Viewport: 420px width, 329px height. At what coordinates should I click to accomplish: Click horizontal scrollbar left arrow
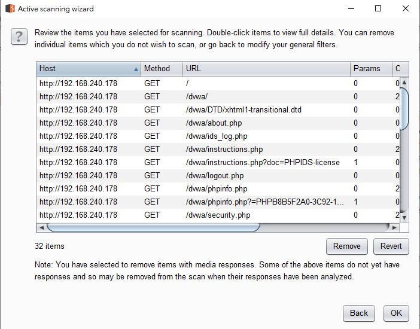pyautogui.click(x=41, y=228)
